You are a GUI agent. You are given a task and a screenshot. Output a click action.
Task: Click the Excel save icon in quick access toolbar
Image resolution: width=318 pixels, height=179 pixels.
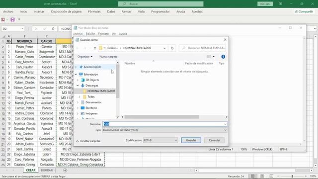coord(12,19)
